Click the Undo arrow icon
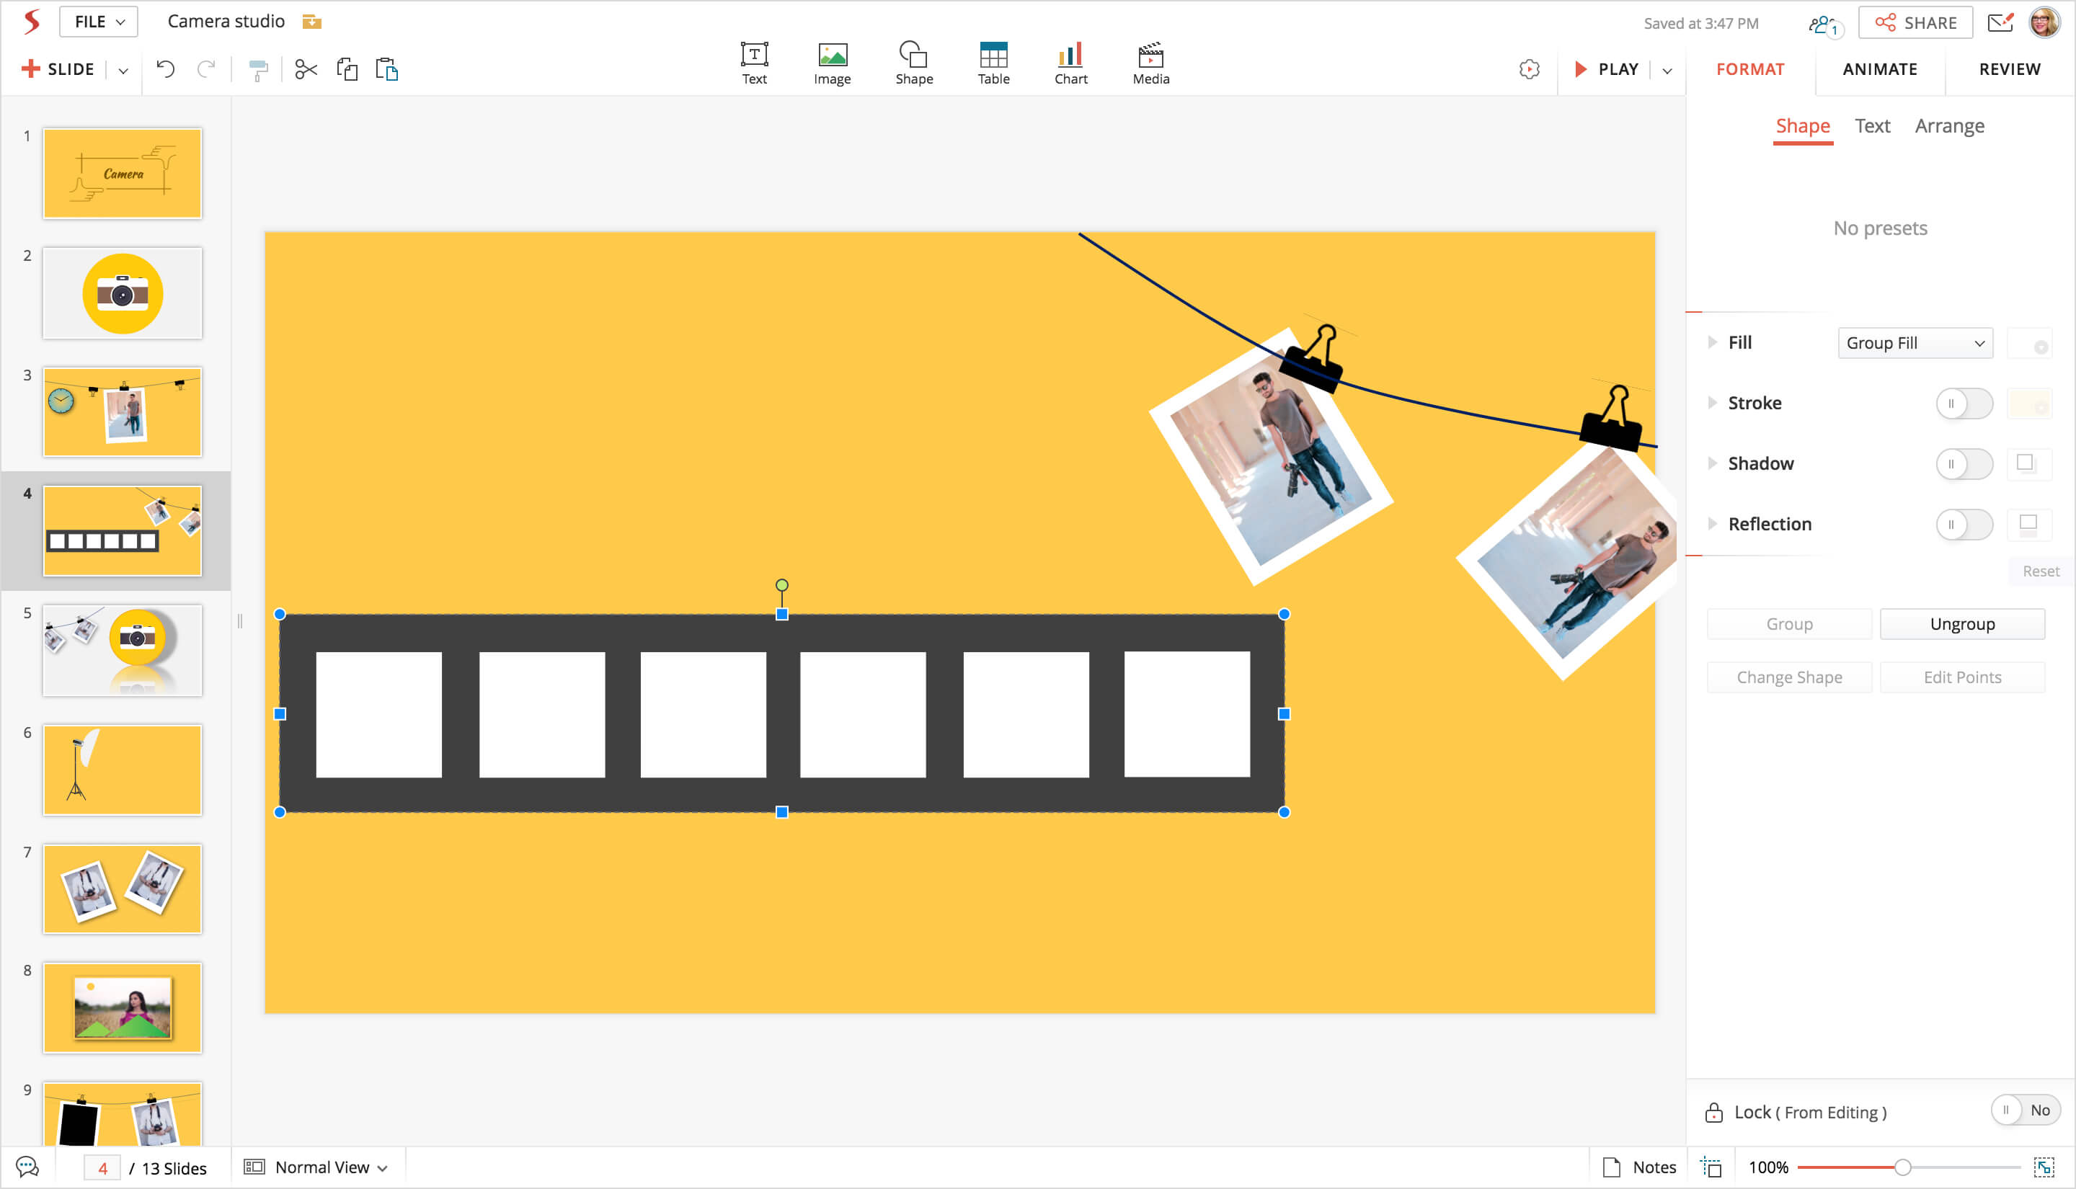Viewport: 2076px width, 1189px height. pyautogui.click(x=166, y=69)
